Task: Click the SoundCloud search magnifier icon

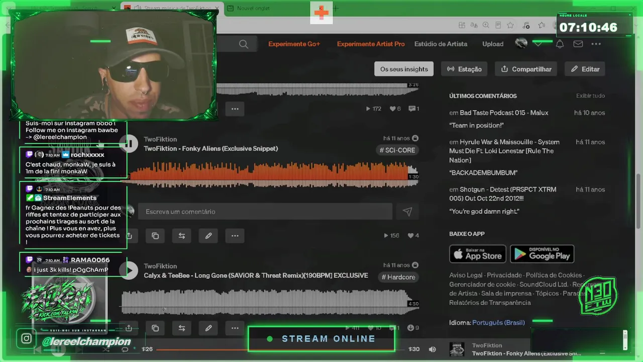Action: [244, 44]
